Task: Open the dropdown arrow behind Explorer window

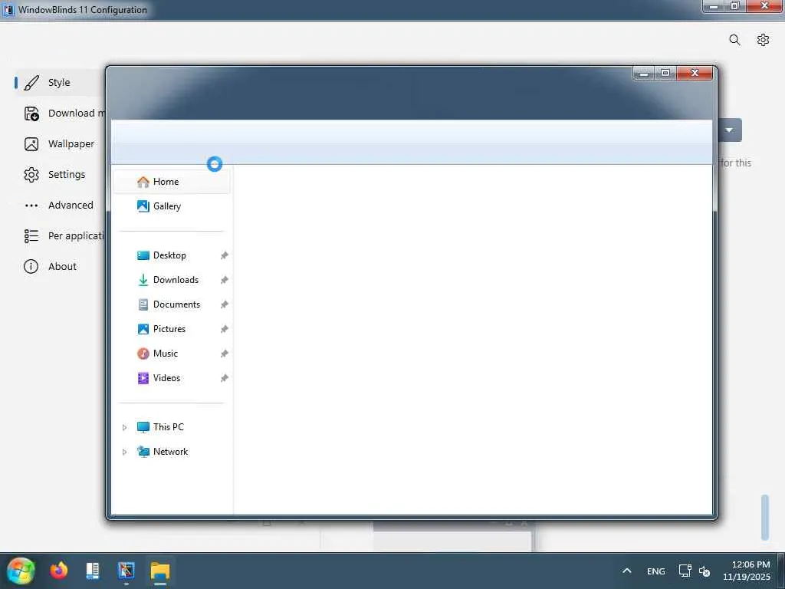Action: (x=730, y=130)
